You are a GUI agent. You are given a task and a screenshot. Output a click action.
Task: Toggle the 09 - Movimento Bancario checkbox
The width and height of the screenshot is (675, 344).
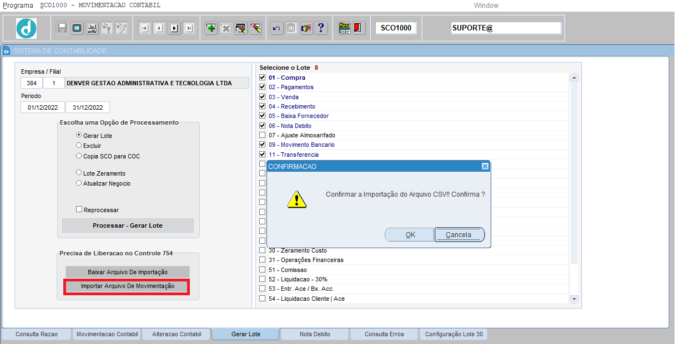tap(263, 145)
